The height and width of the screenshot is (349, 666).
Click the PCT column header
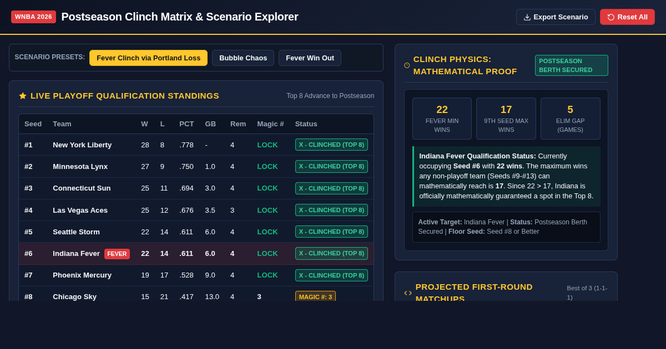(x=186, y=124)
